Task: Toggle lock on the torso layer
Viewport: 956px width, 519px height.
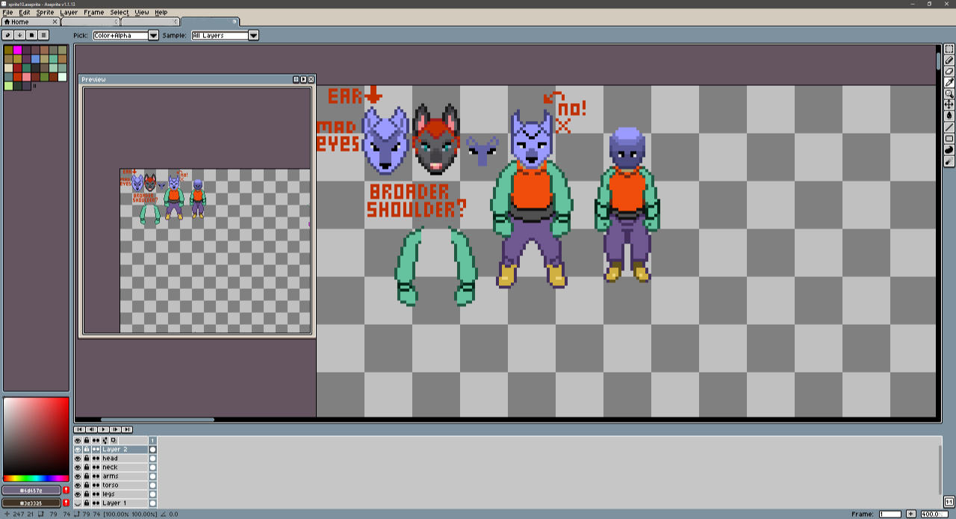Action: [87, 485]
